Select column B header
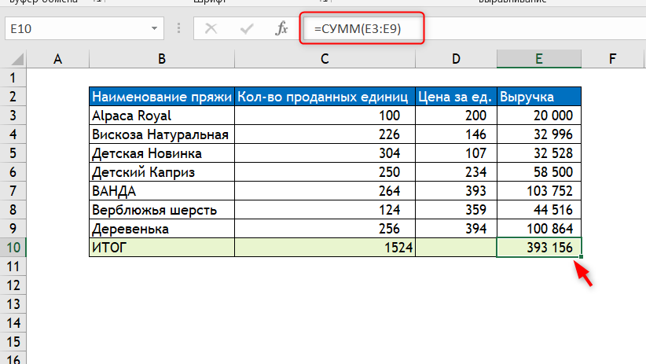Image resolution: width=646 pixels, height=364 pixels. tap(162, 59)
